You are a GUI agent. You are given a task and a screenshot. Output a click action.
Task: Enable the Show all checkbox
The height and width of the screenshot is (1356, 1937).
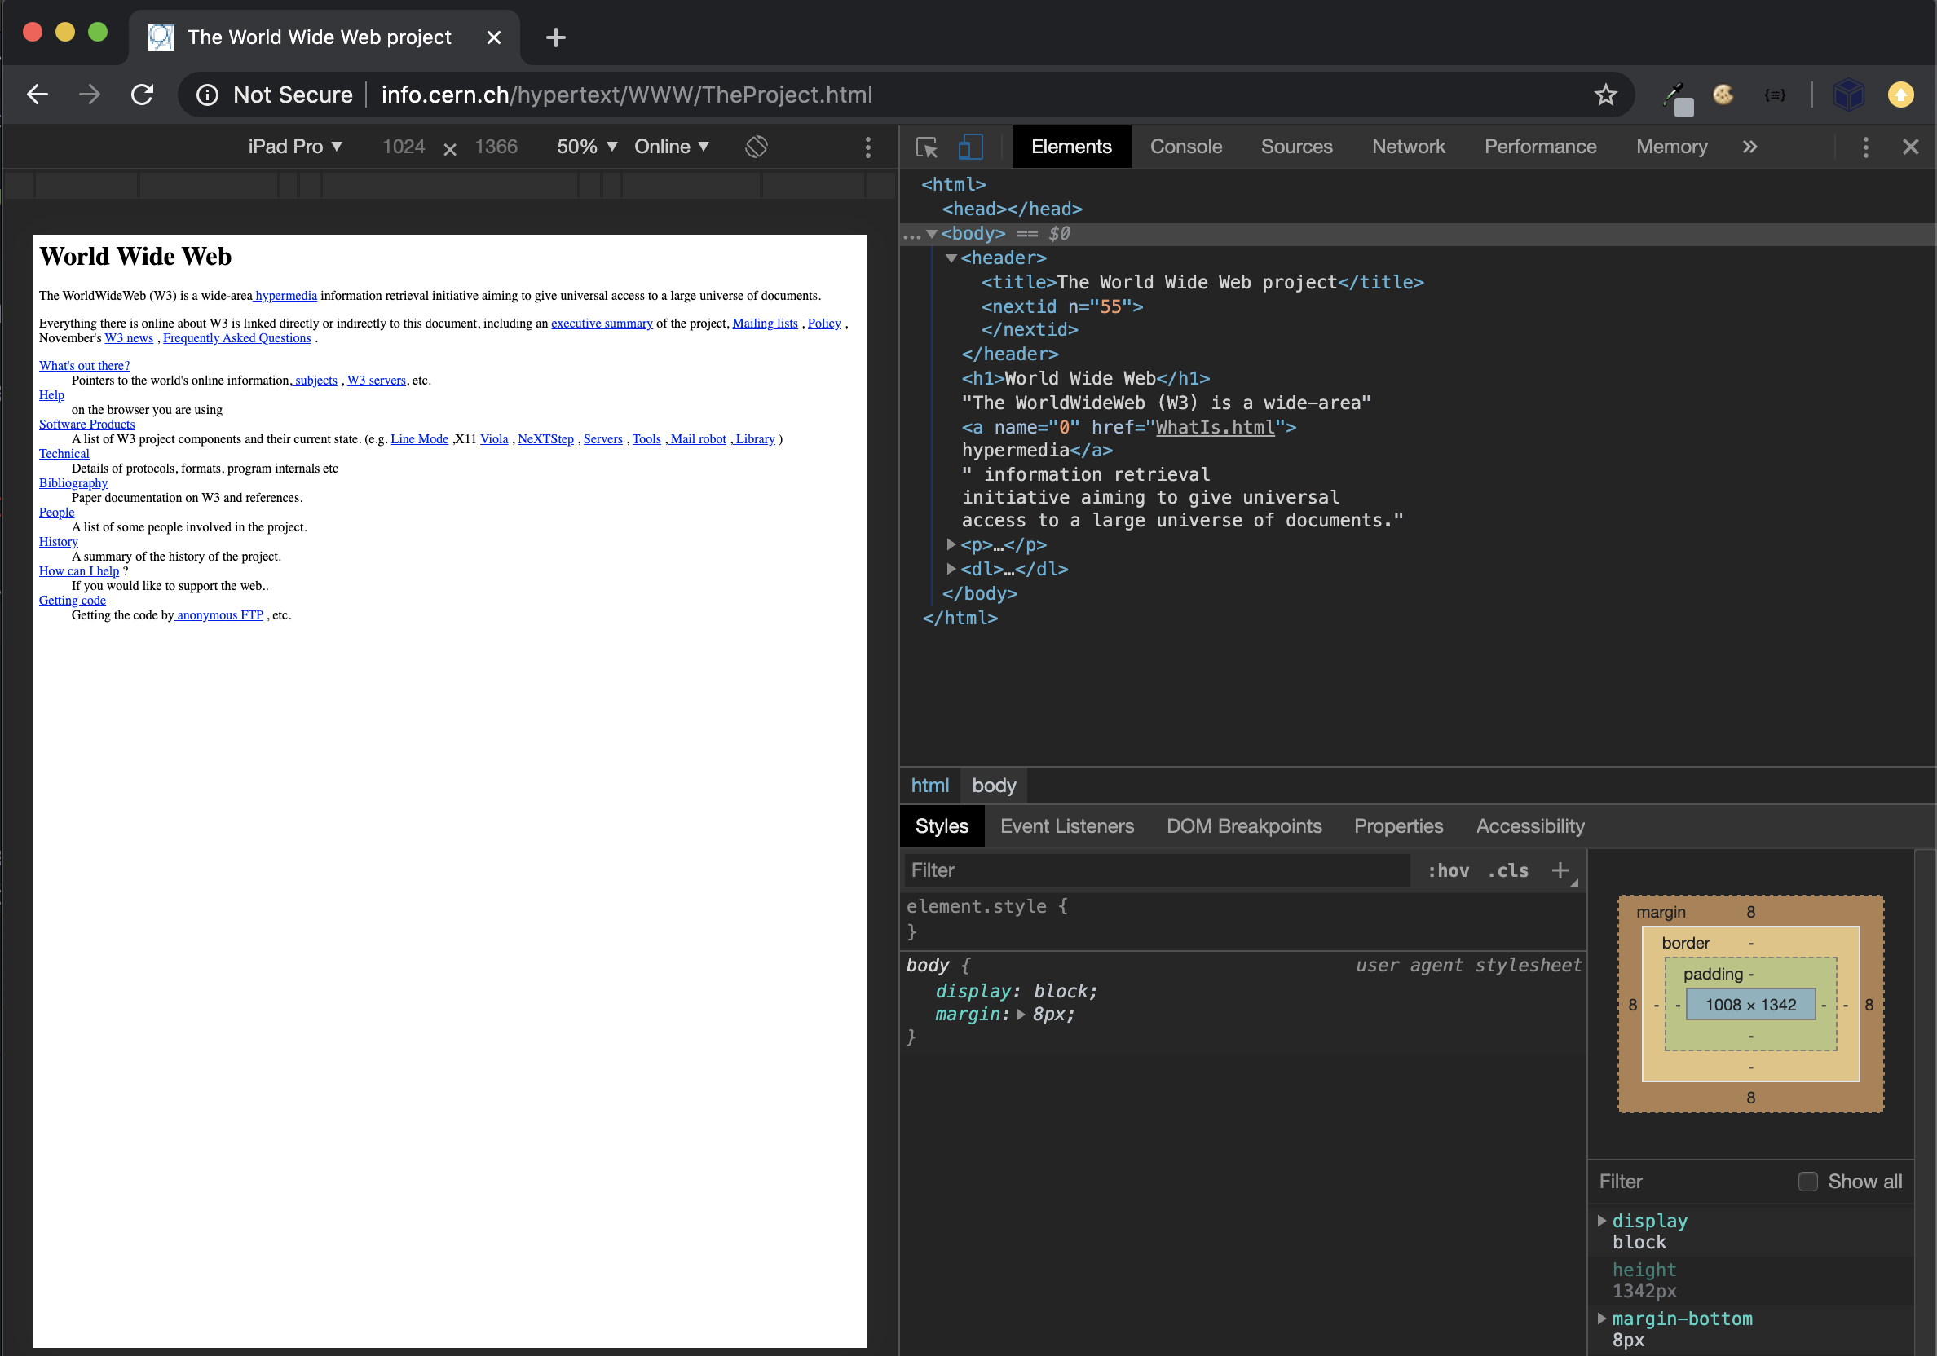click(x=1807, y=1182)
